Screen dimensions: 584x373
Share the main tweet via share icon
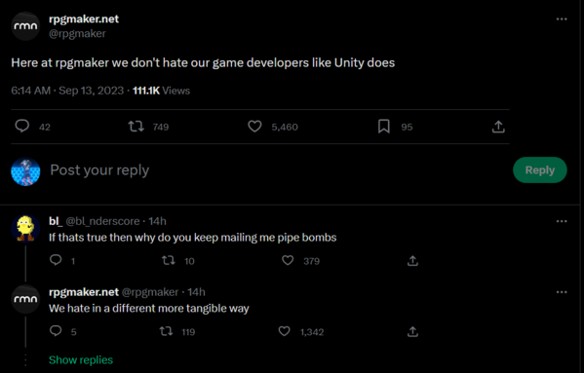coord(498,127)
